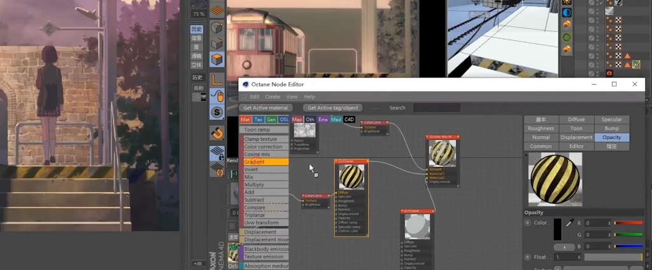The image size is (652, 270).
Task: Select the L-shaped axis tool icon
Action: [x=216, y=79]
